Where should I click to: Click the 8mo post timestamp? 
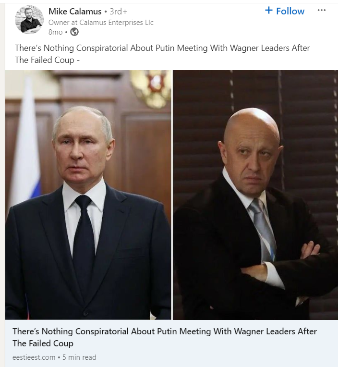(55, 32)
